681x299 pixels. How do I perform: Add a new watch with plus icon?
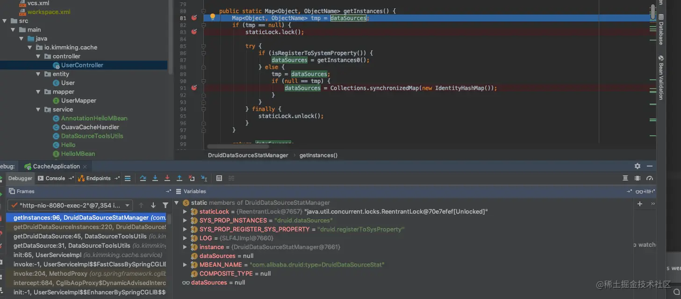tap(640, 204)
